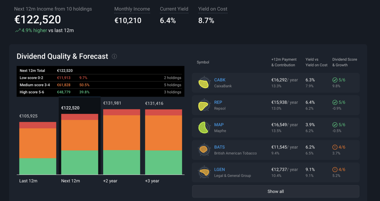Select the +2 year forecast bar
This screenshot has height=201, width=380.
121,142
